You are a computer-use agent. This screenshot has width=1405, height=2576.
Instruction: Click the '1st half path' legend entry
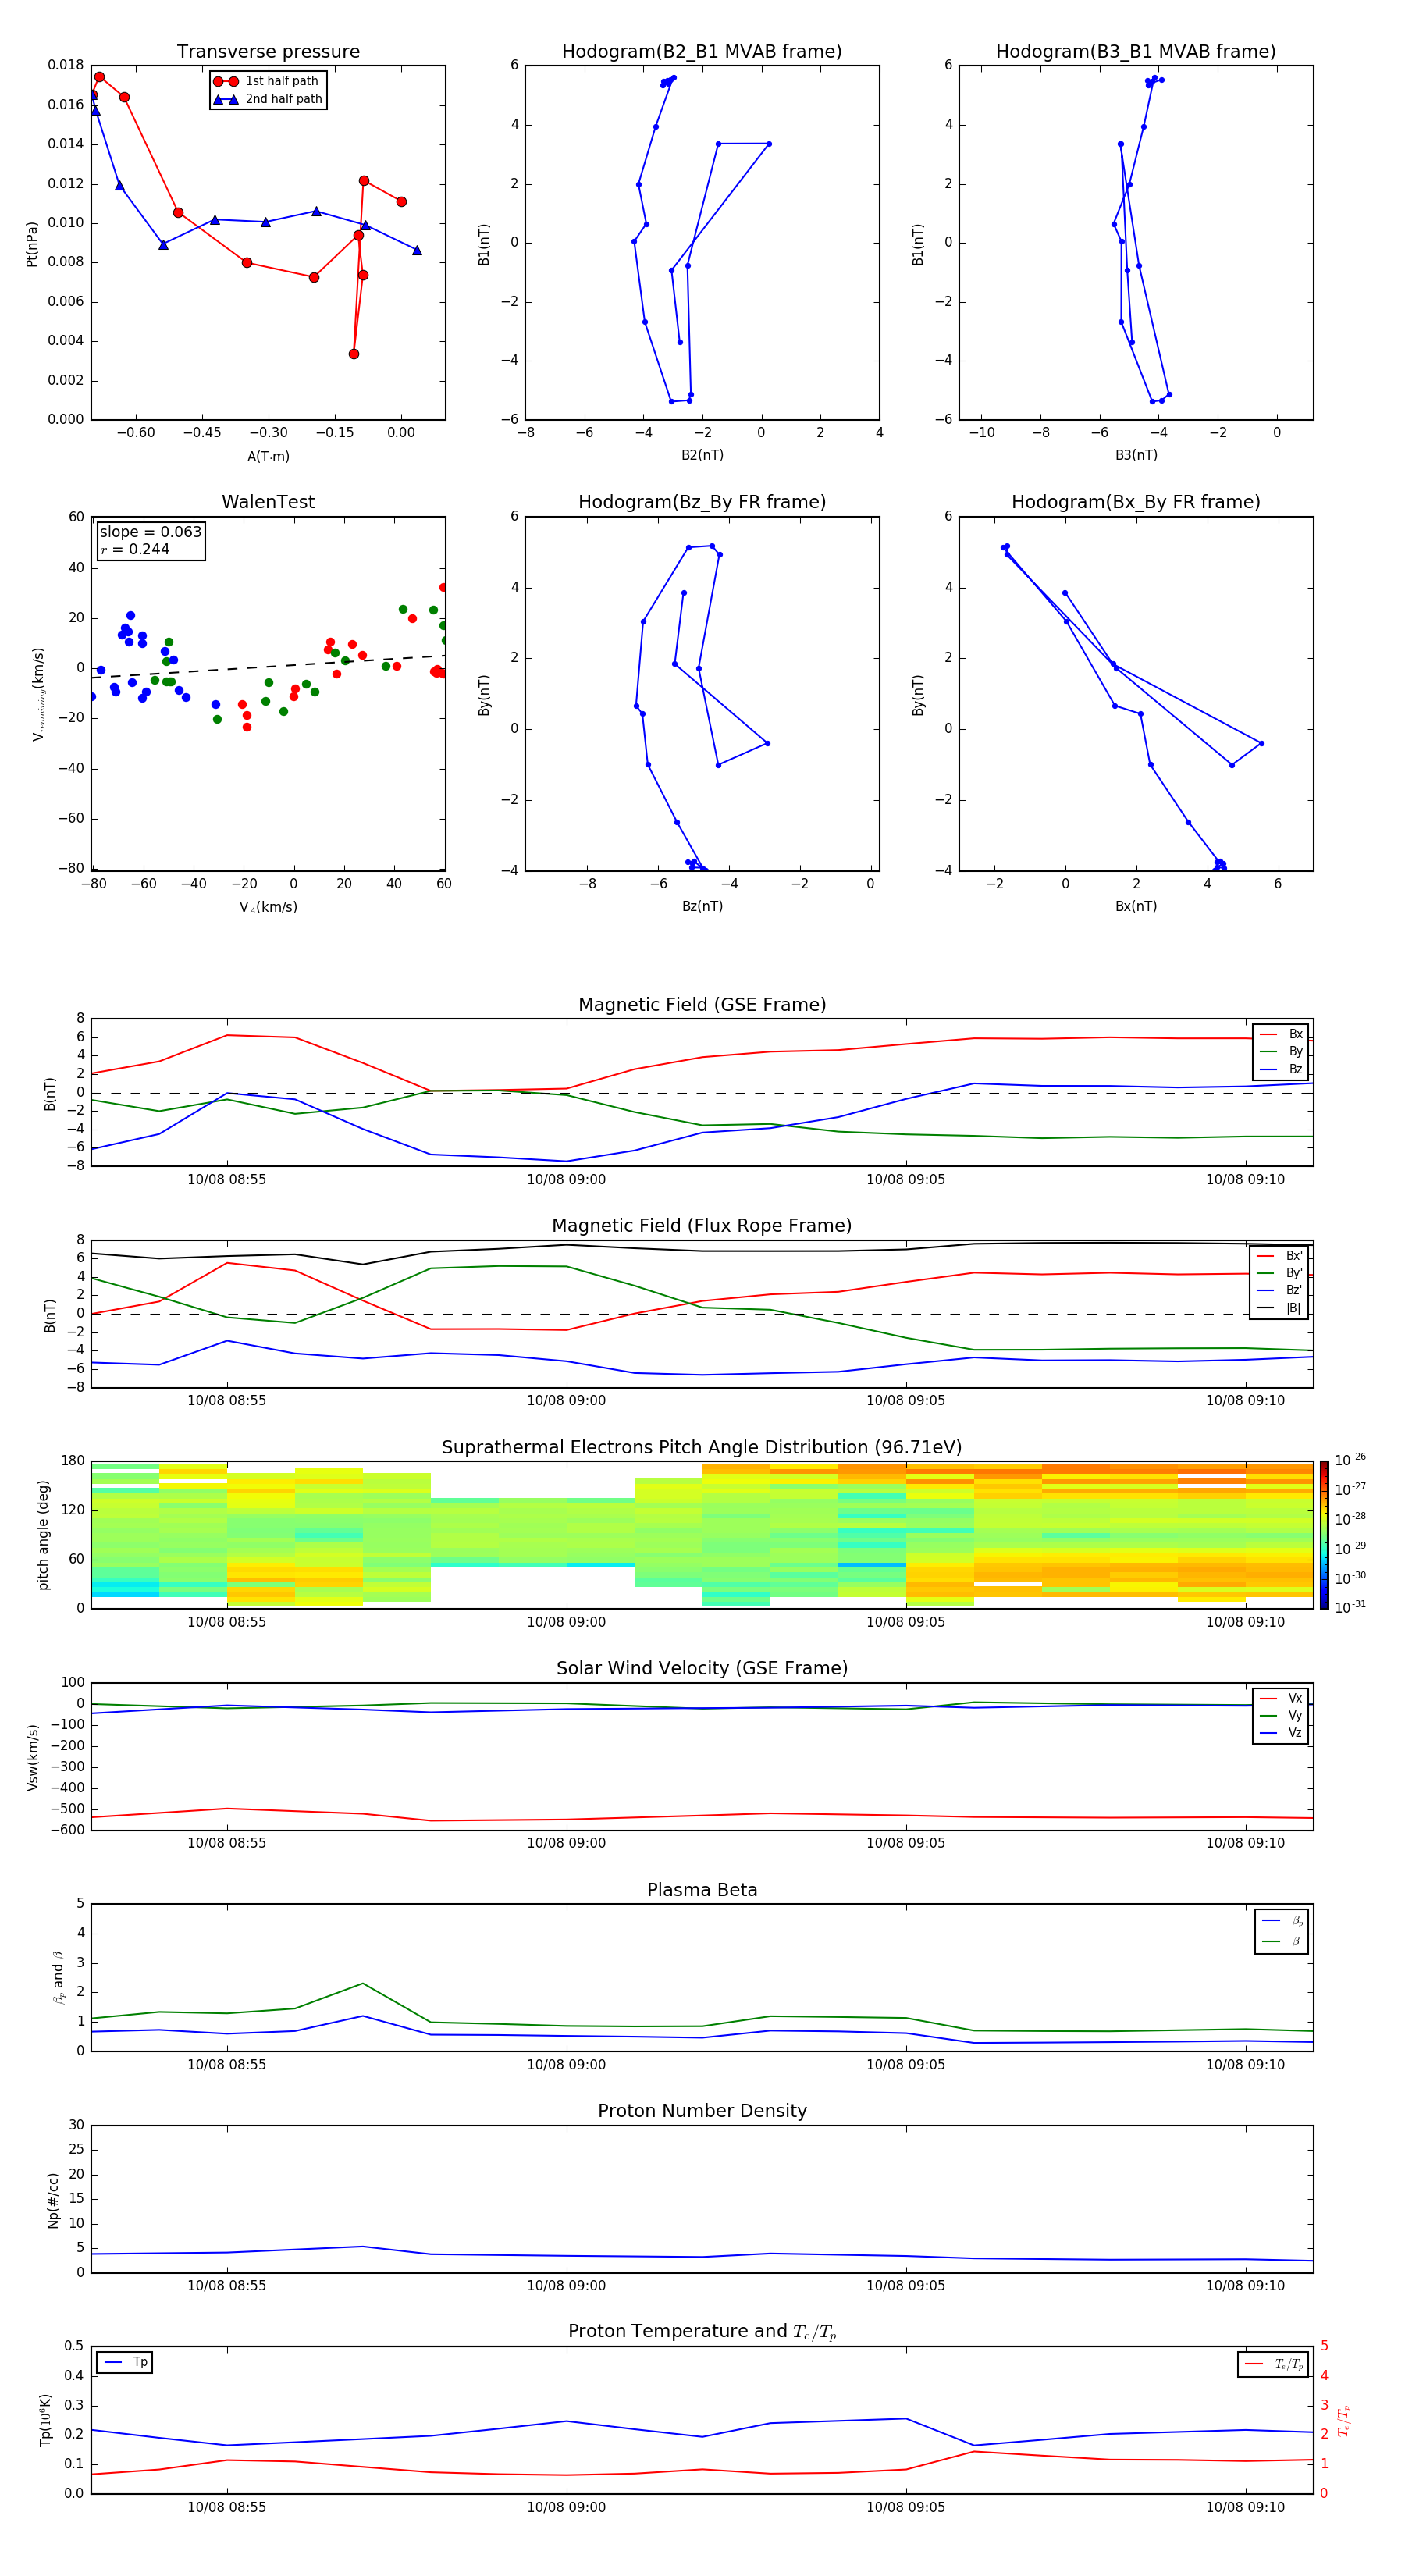[266, 81]
